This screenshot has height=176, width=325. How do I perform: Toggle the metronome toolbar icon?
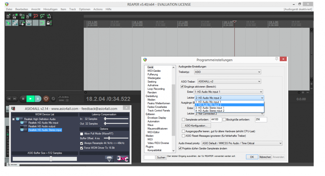click(x=49, y=16)
